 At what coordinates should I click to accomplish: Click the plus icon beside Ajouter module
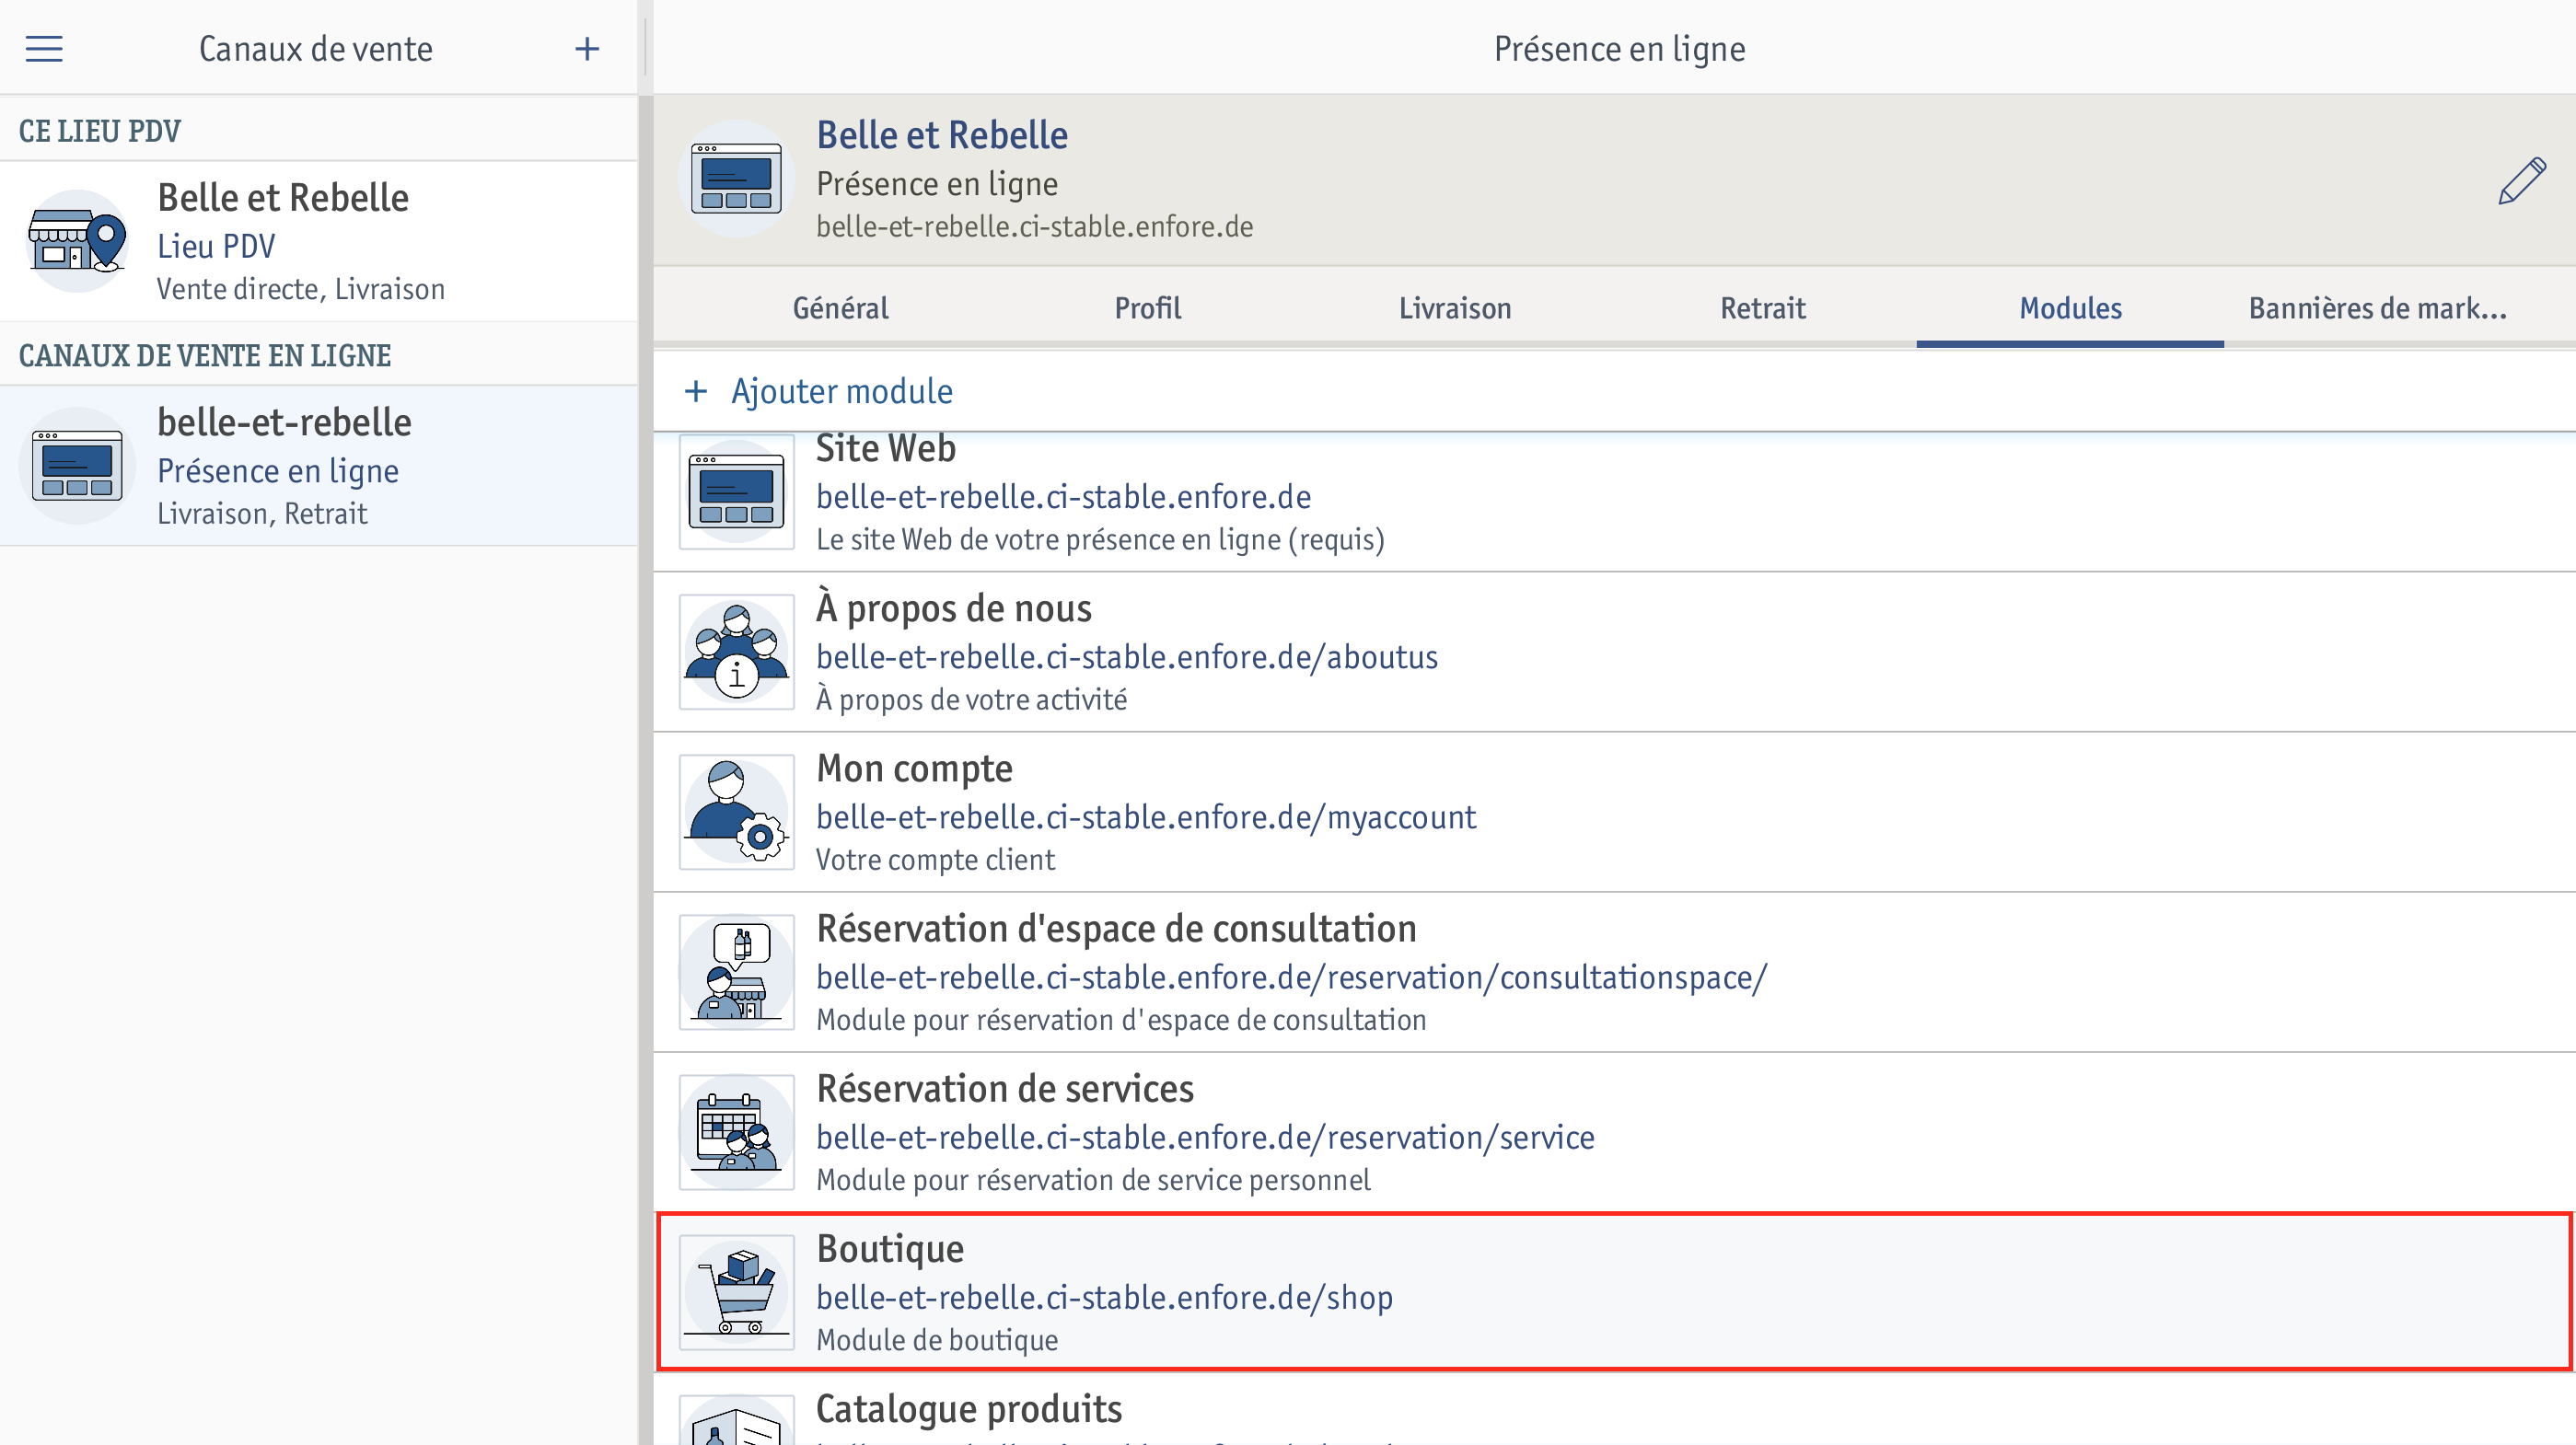pyautogui.click(x=696, y=391)
